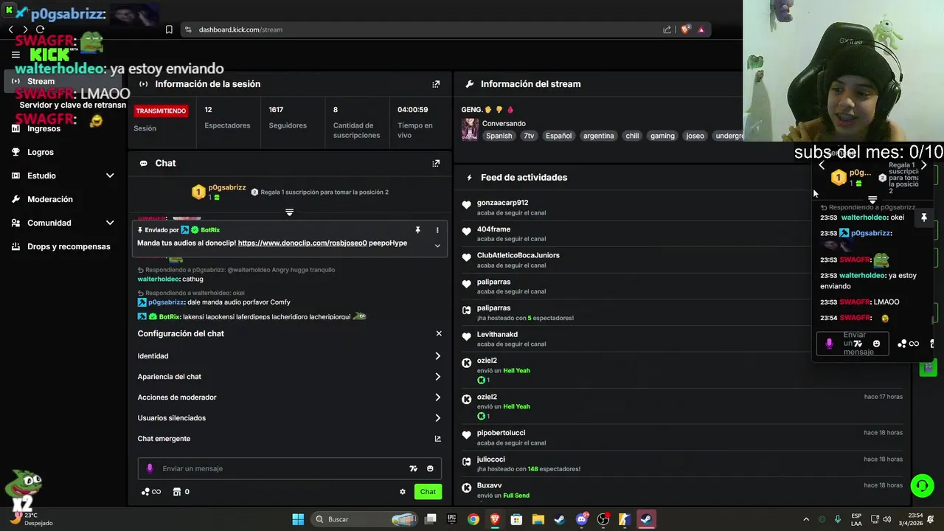Open the channel points infinity icon
Screen dimensions: 944x531
pyautogui.click(x=150, y=492)
